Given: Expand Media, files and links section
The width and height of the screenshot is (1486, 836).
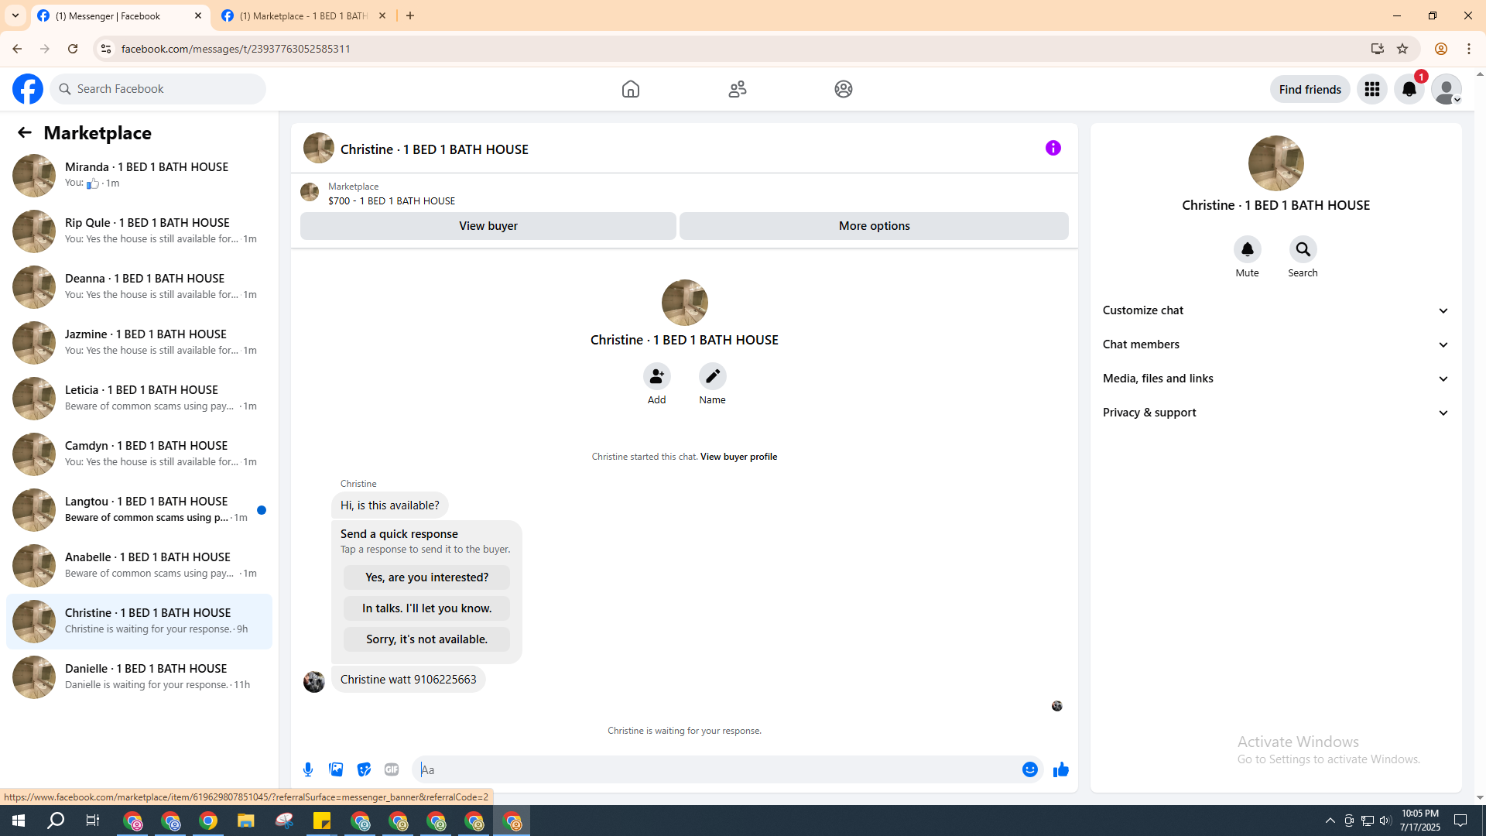Looking at the screenshot, I should point(1275,379).
